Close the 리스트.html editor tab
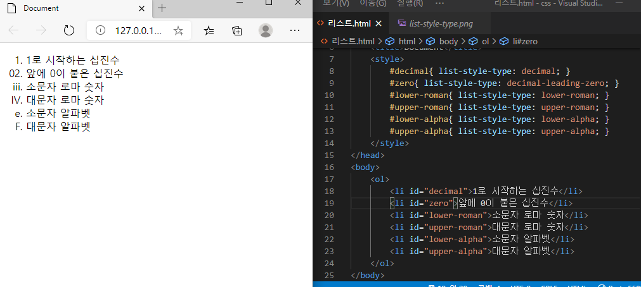This screenshot has height=287, width=641. point(379,23)
